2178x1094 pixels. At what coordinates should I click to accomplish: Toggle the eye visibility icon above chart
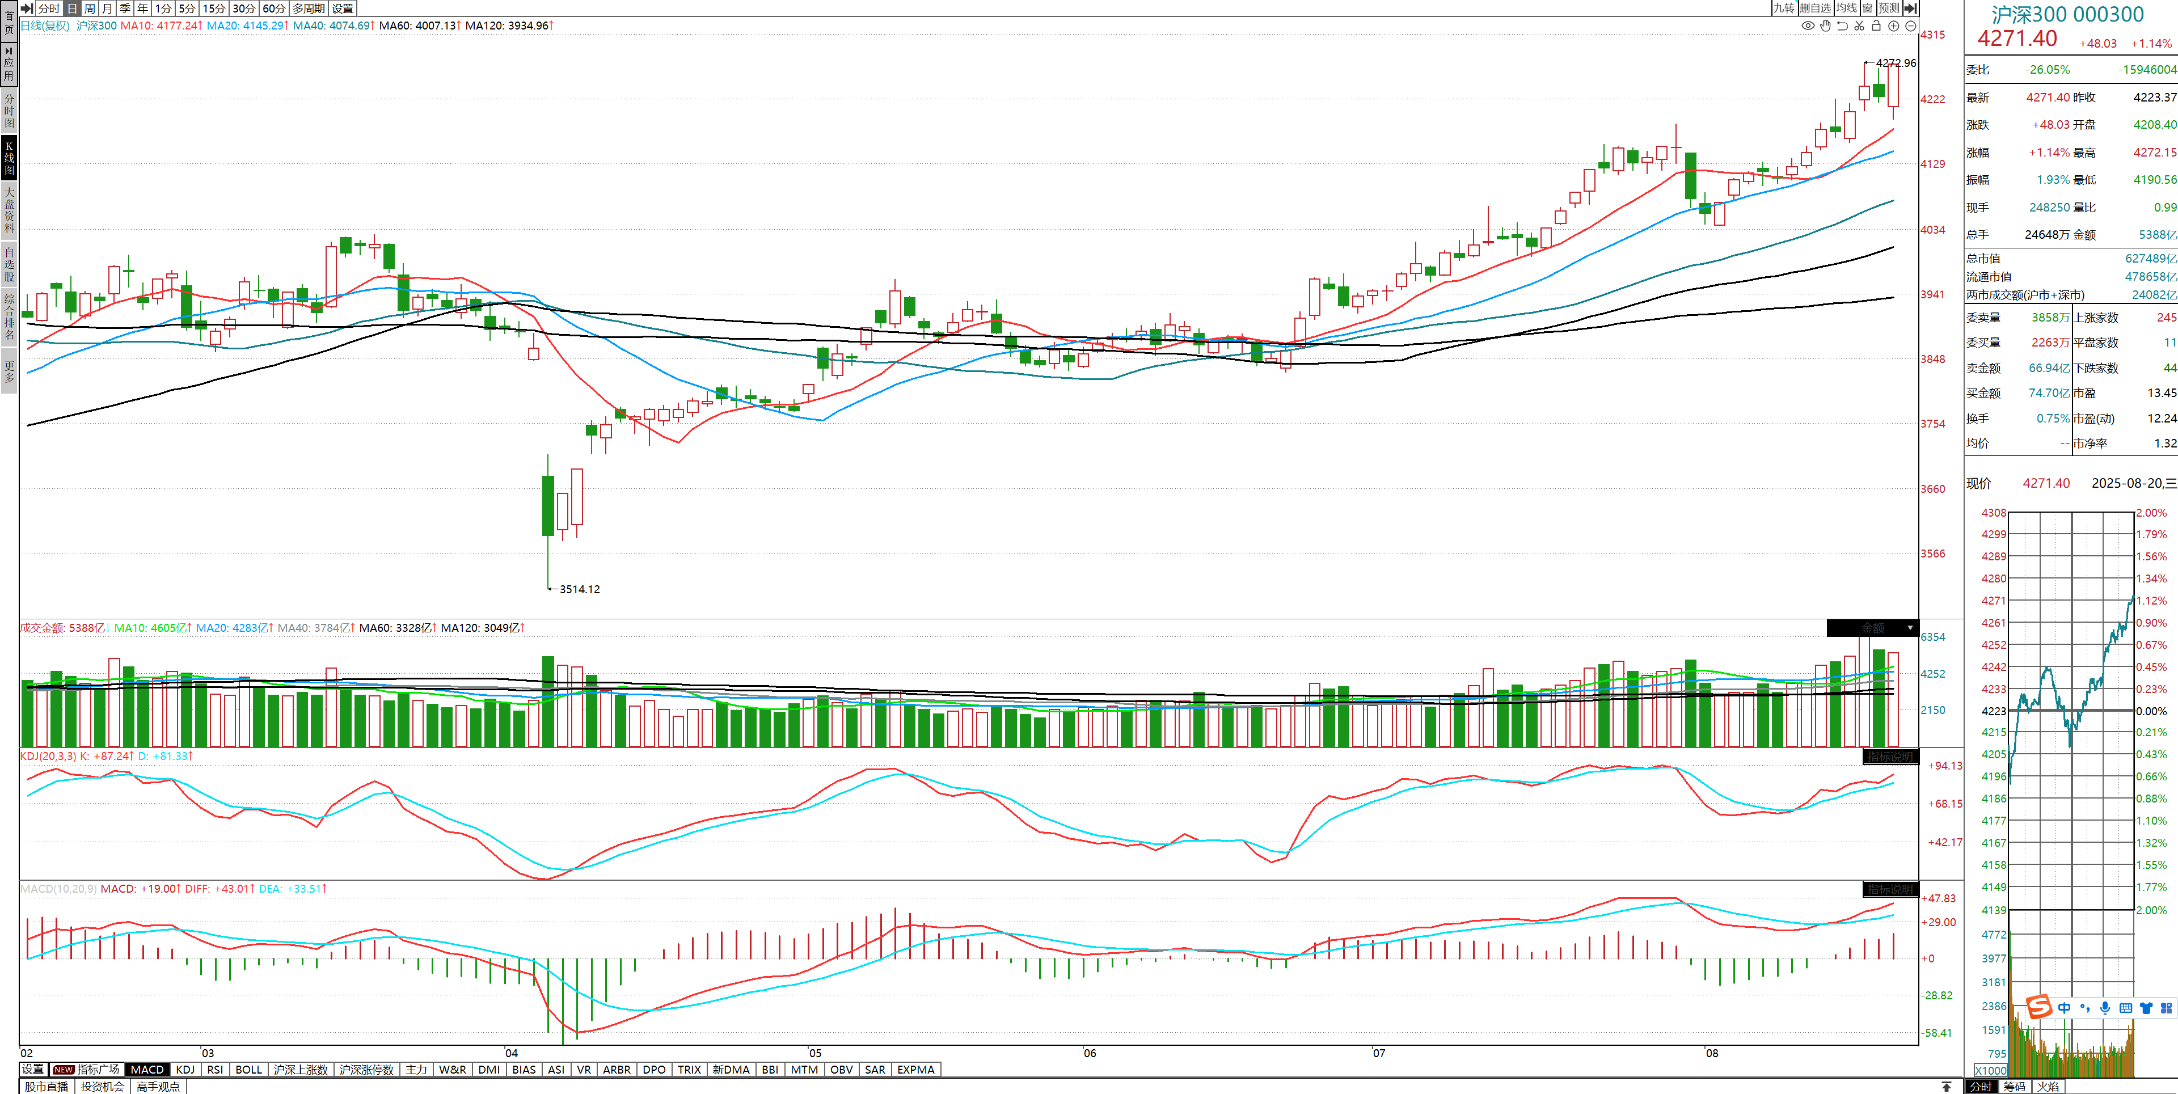coord(1808,26)
